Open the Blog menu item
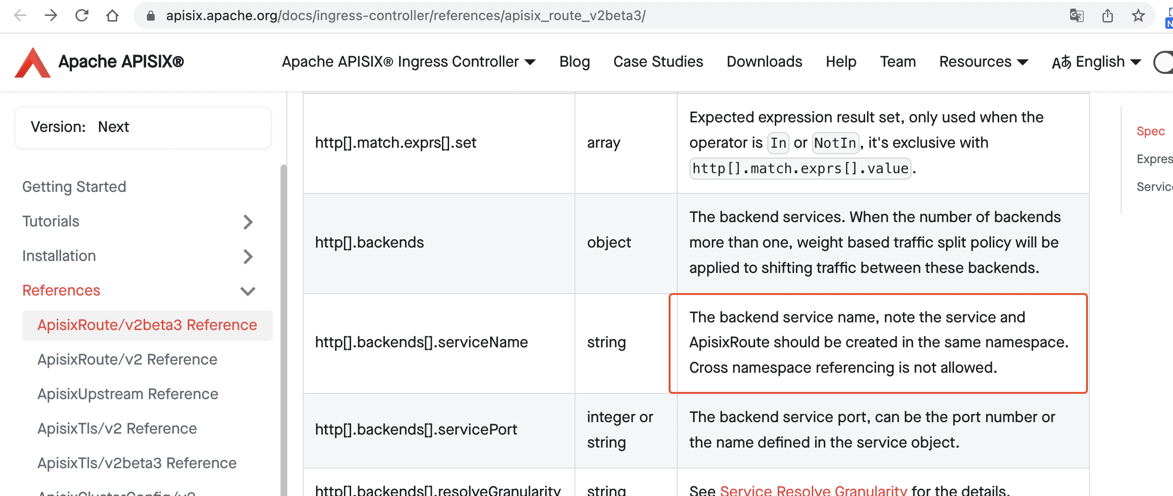1173x496 pixels. point(574,62)
